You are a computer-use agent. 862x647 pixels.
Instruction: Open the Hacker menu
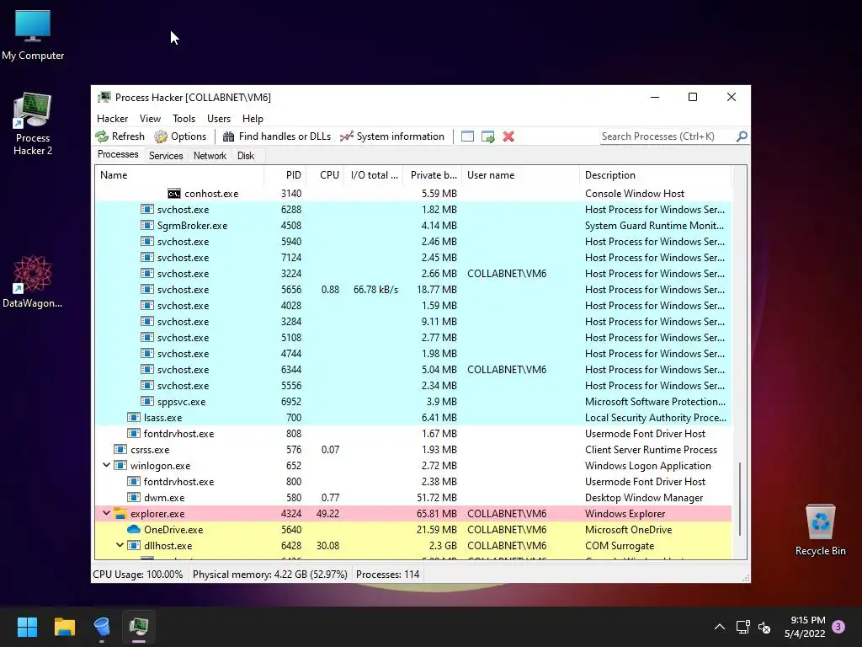(x=112, y=119)
